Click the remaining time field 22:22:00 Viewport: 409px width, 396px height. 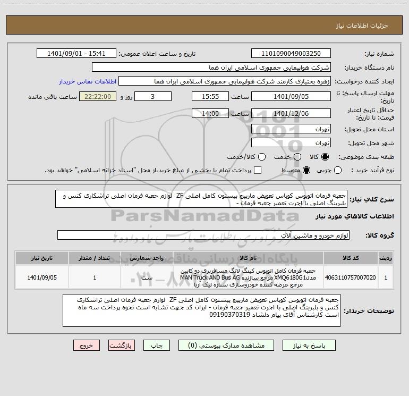click(x=98, y=96)
